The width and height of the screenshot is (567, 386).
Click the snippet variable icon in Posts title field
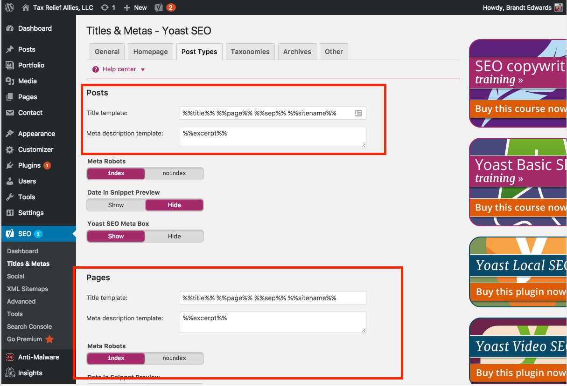358,113
